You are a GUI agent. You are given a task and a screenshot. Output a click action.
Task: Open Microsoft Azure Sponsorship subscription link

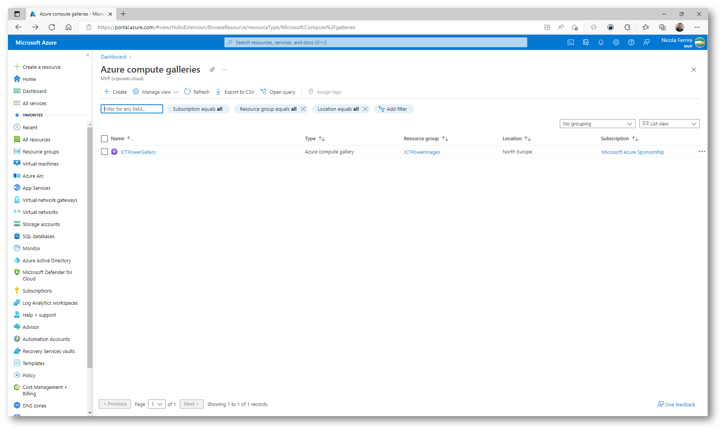click(632, 152)
